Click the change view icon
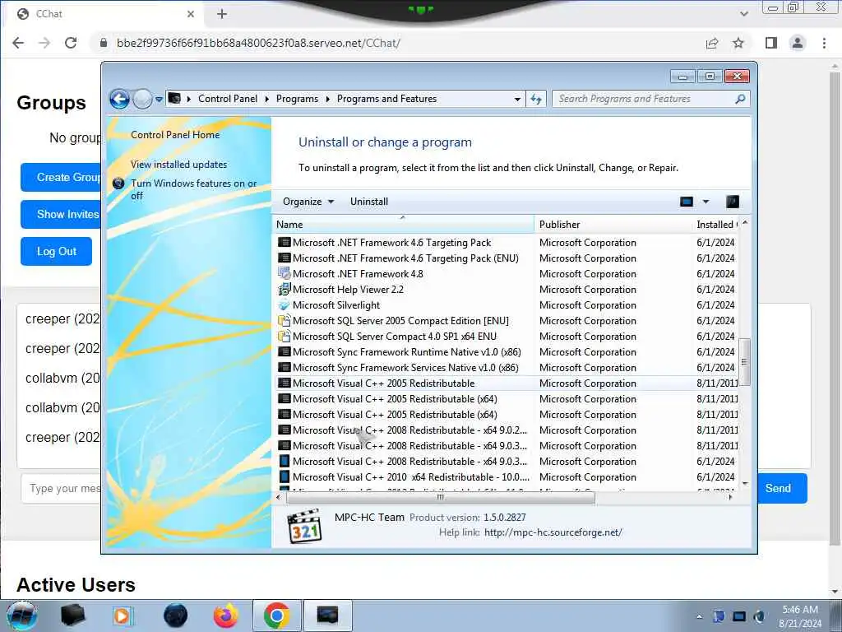 tap(687, 202)
